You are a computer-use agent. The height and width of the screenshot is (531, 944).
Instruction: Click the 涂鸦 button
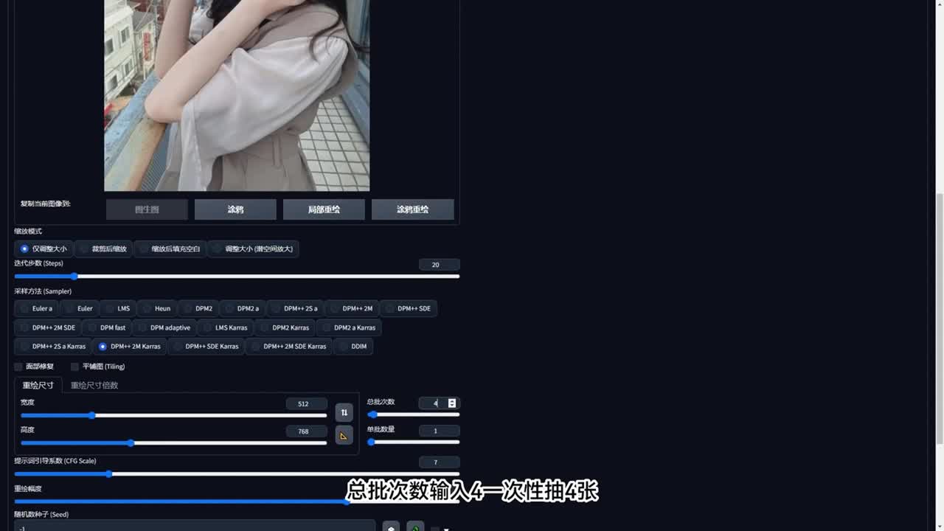click(235, 209)
